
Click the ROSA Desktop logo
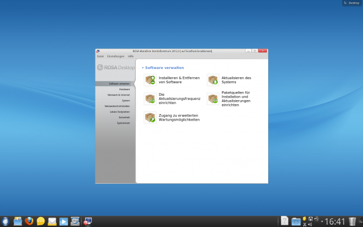[116, 67]
